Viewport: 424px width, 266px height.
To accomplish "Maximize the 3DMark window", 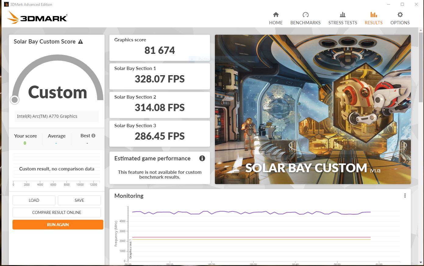I will click(402, 4).
